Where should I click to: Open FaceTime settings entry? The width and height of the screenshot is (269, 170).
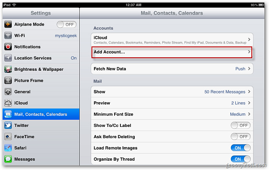click(40, 137)
